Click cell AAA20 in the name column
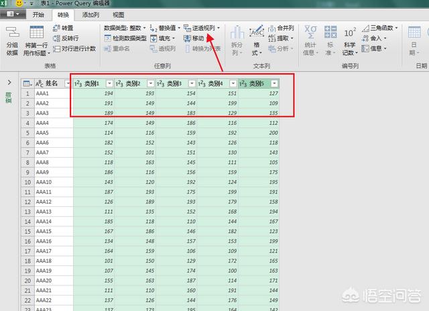Image resolution: width=429 pixels, height=311 pixels. 54,281
